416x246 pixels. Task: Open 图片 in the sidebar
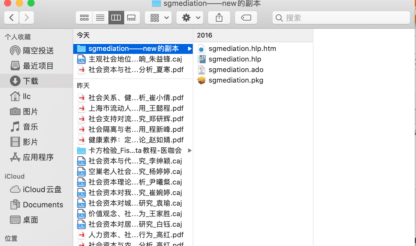coord(36,112)
